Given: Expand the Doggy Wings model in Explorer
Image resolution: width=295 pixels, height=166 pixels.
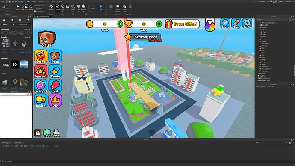Looking at the screenshot, I should click(258, 44).
